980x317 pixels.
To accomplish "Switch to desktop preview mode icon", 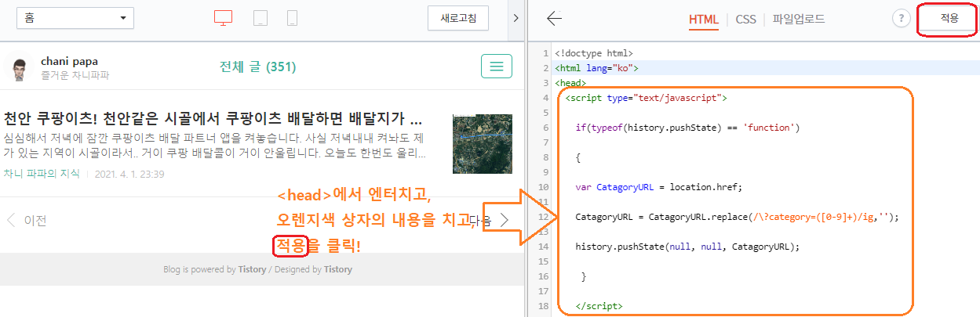I will point(224,19).
